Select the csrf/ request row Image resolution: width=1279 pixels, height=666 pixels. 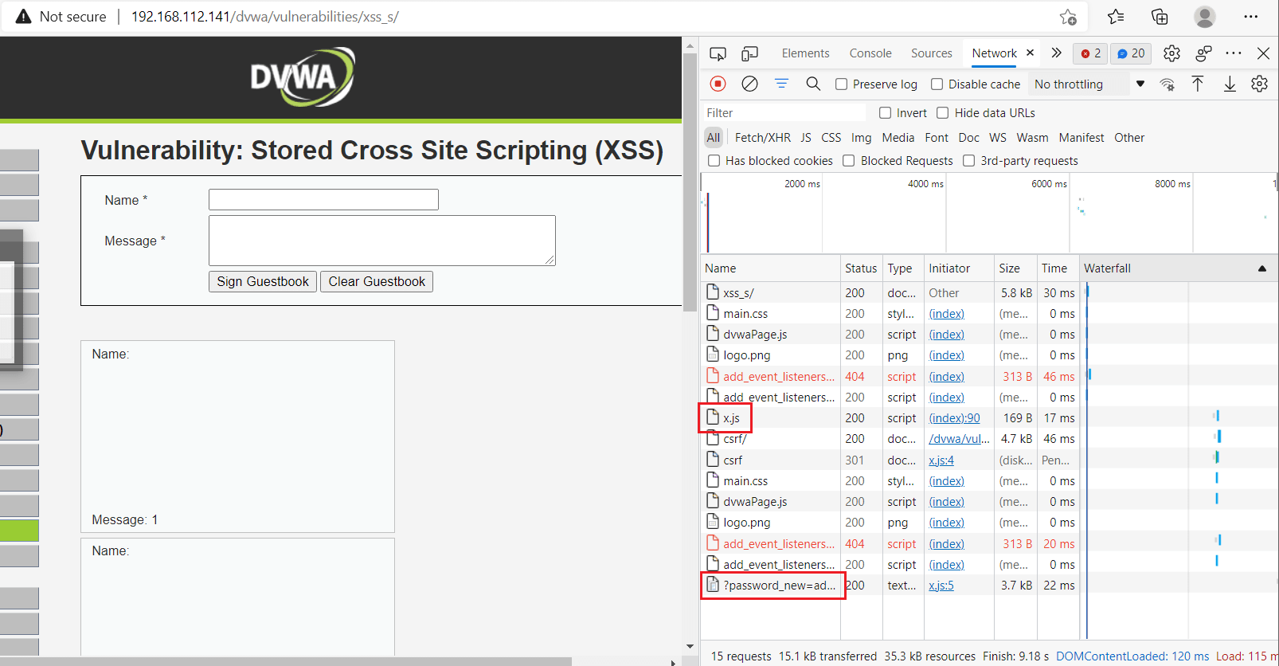point(990,439)
